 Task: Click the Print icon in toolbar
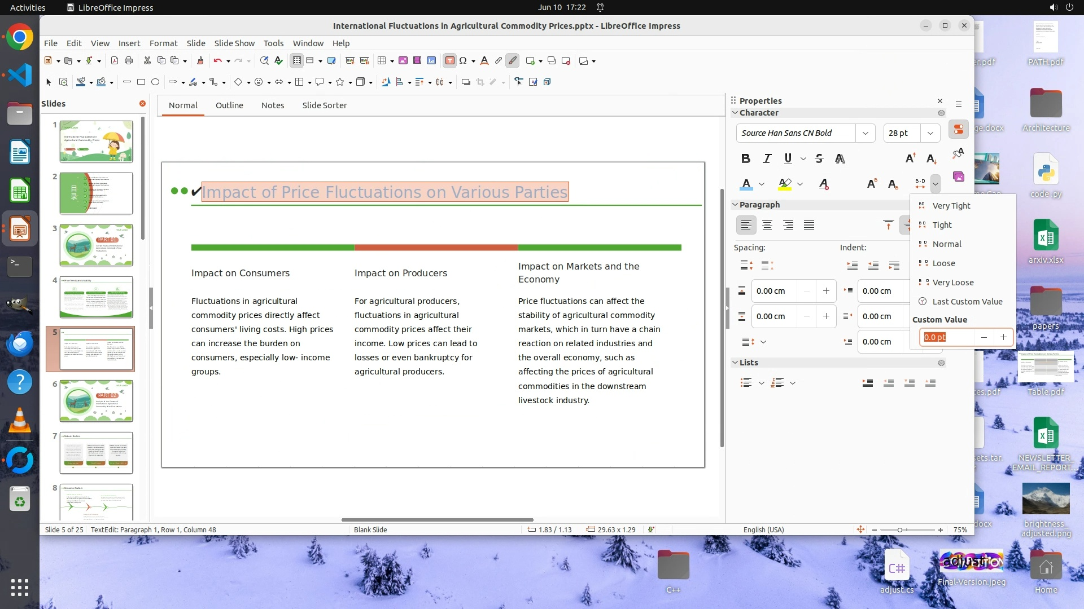pyautogui.click(x=129, y=61)
